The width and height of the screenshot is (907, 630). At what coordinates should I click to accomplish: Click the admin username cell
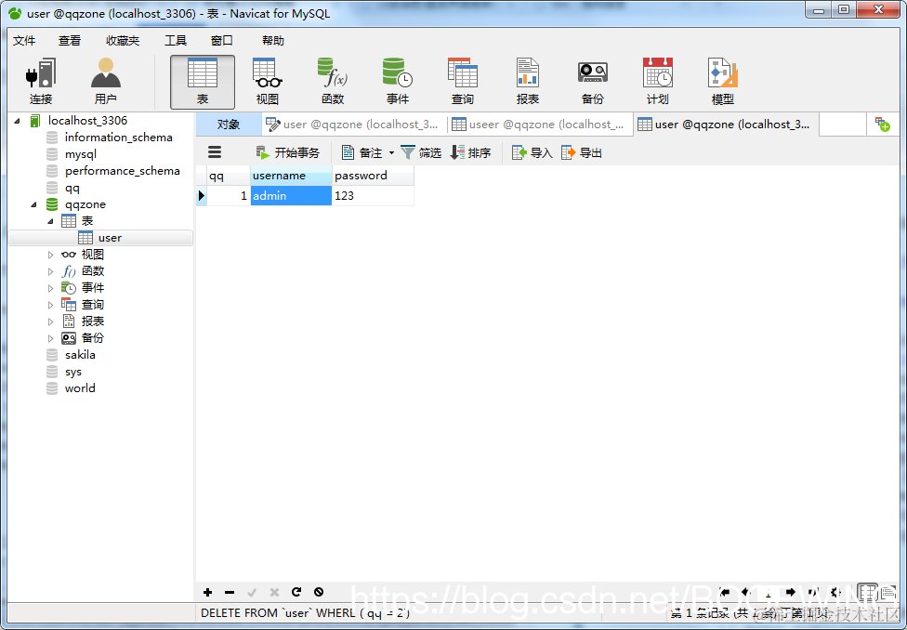(291, 195)
